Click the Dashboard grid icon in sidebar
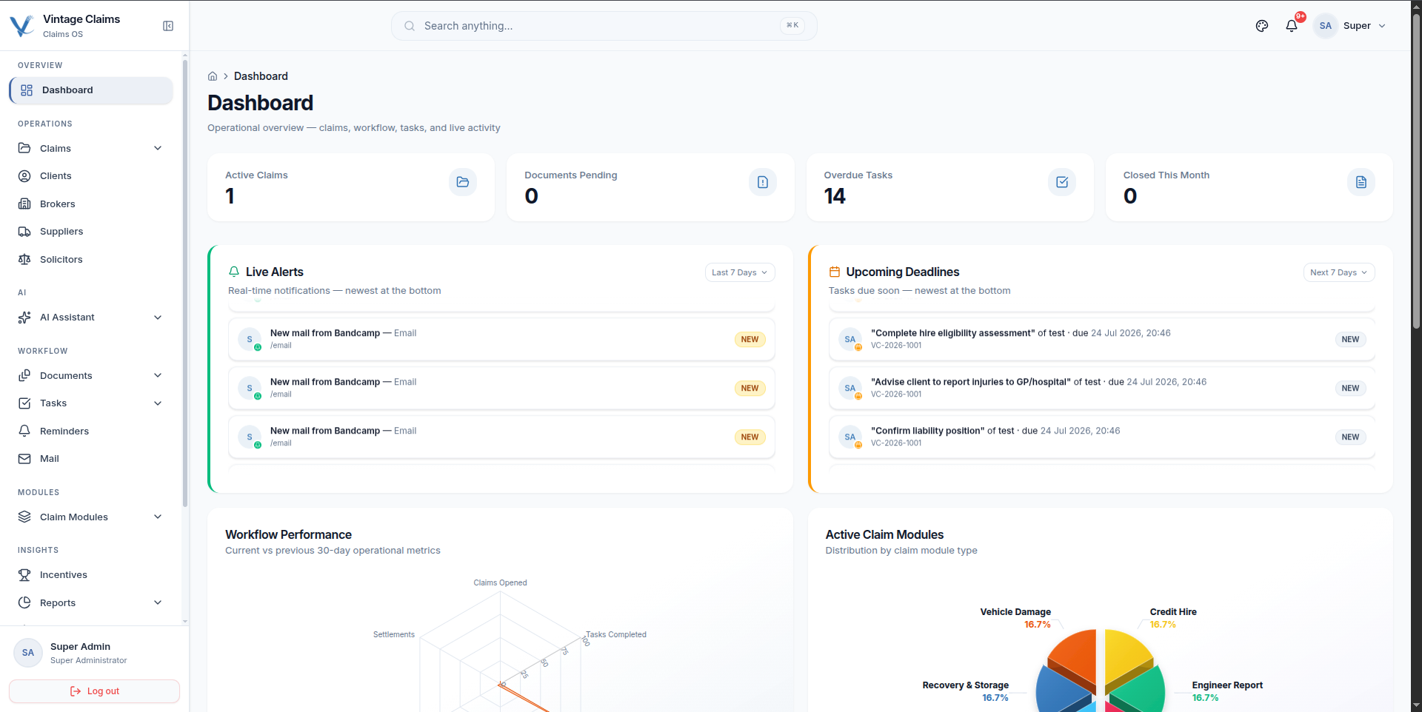Image resolution: width=1422 pixels, height=712 pixels. tap(27, 90)
